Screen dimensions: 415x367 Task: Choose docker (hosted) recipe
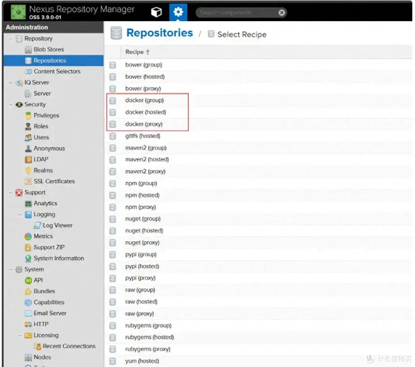tap(258, 112)
